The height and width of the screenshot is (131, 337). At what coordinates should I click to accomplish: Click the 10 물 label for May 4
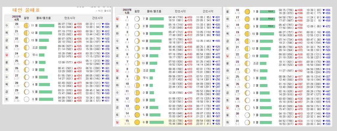click(145, 41)
